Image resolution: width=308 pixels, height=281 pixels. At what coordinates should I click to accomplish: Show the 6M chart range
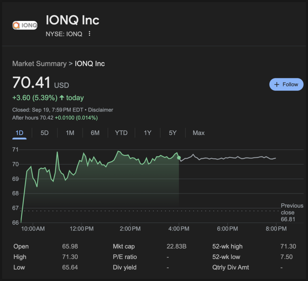(x=95, y=133)
